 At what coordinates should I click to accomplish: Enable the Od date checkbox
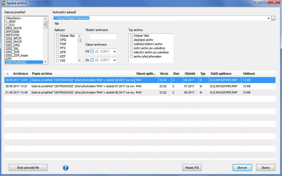(x=92, y=51)
